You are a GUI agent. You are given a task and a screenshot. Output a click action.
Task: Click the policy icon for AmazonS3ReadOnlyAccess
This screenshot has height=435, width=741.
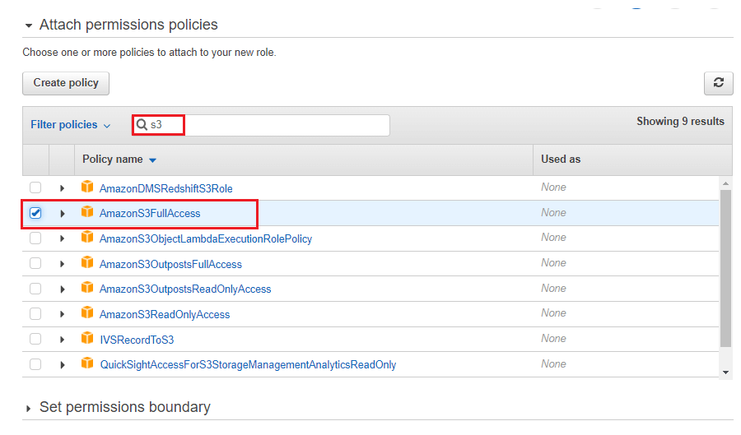pos(87,312)
